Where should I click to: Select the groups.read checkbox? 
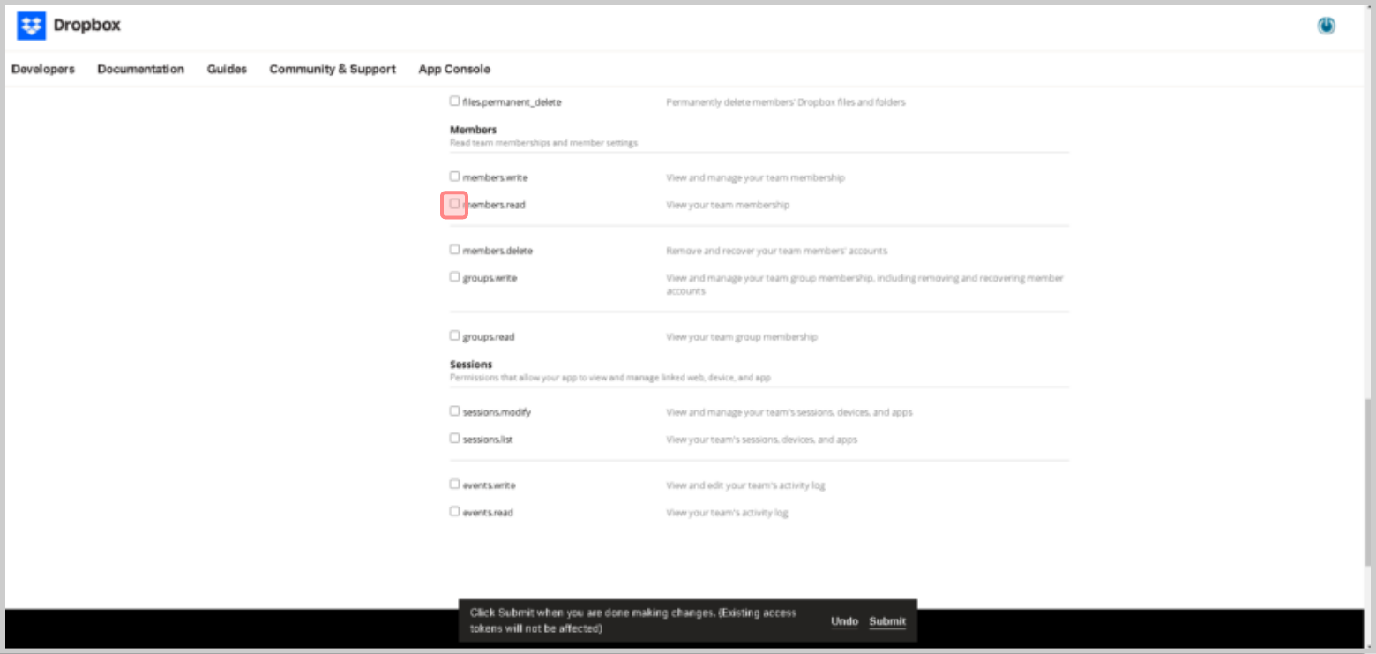[x=455, y=335]
